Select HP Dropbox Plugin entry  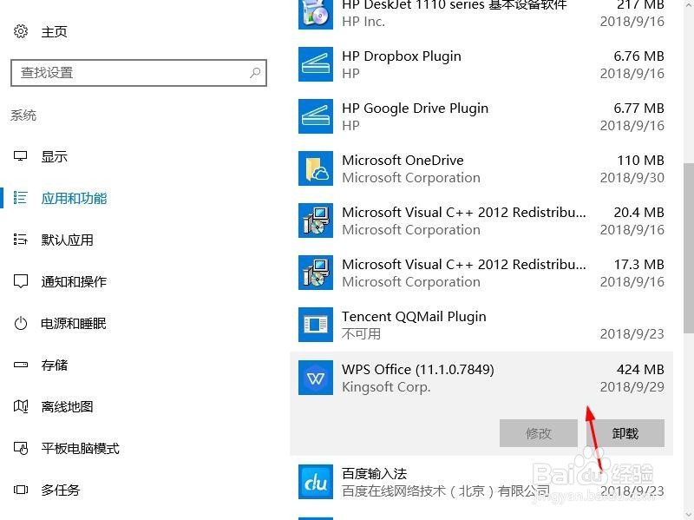[481, 64]
